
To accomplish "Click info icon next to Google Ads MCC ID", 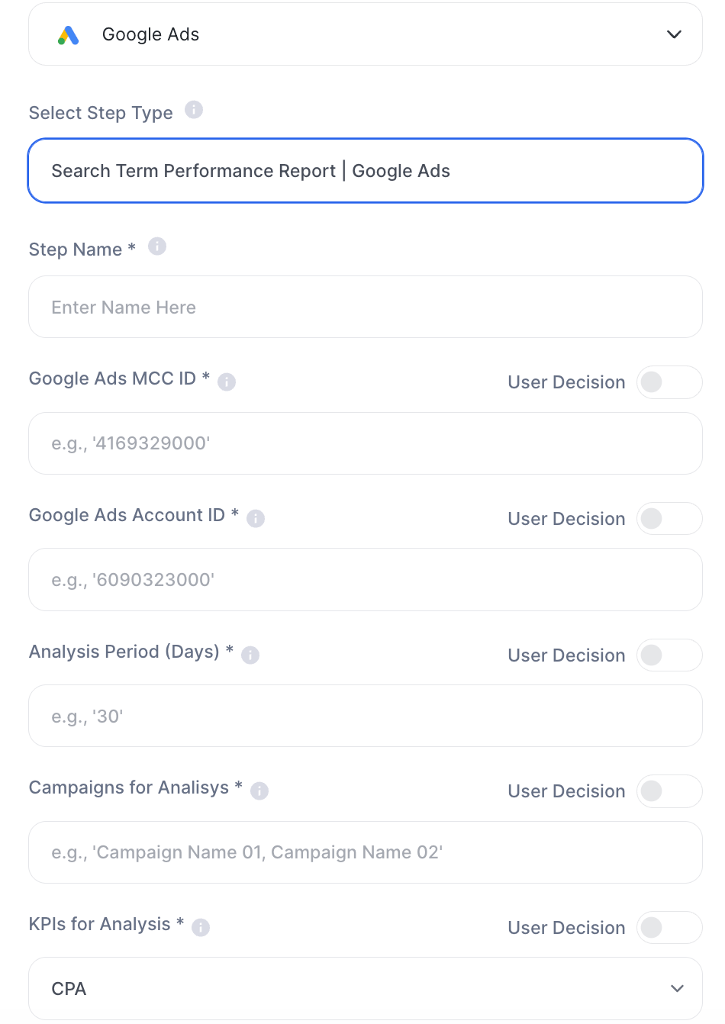I will 227,382.
